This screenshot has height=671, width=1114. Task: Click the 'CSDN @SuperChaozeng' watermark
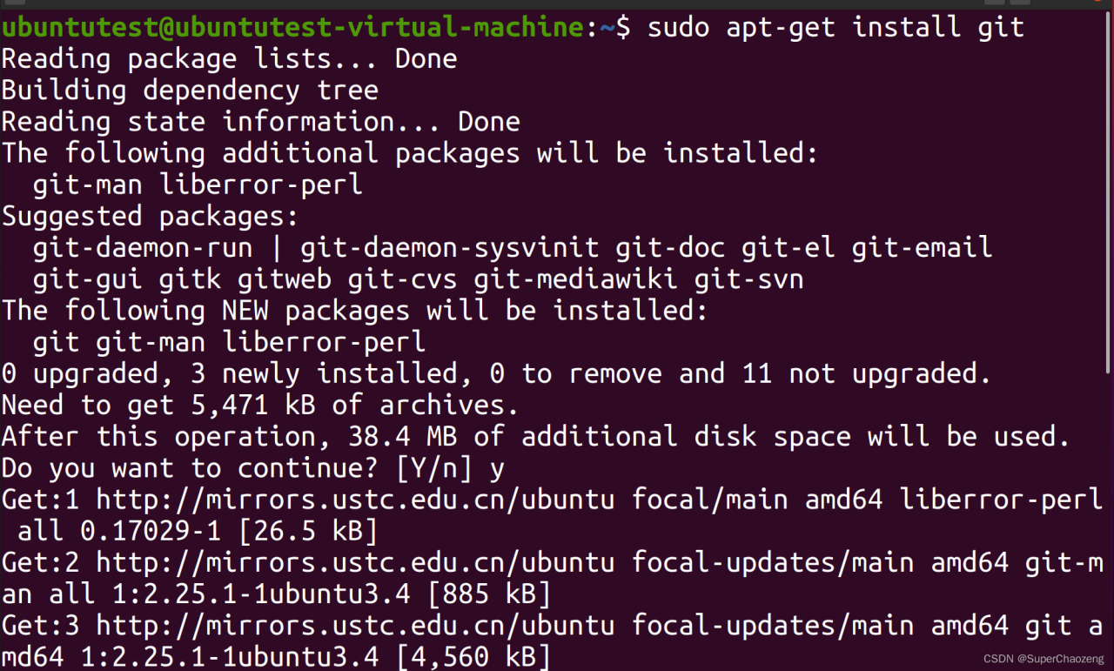tap(1044, 659)
